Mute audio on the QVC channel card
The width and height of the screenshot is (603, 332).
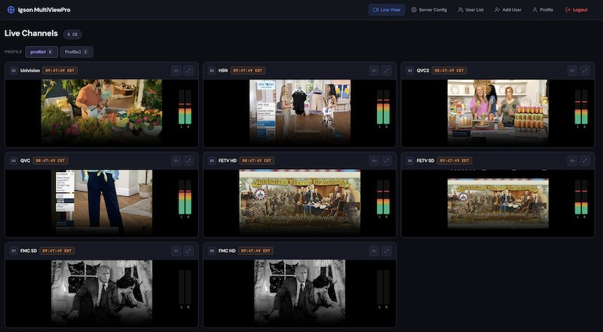pyautogui.click(x=176, y=161)
